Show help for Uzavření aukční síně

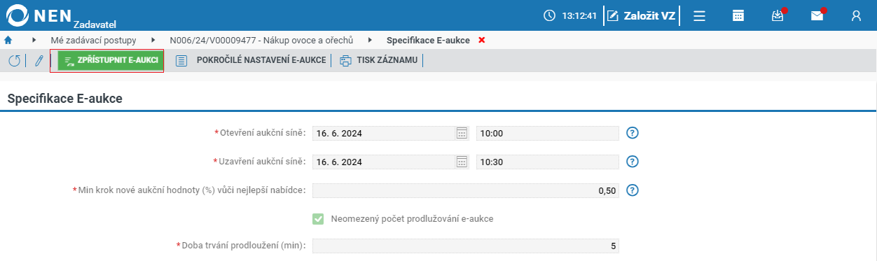(633, 162)
